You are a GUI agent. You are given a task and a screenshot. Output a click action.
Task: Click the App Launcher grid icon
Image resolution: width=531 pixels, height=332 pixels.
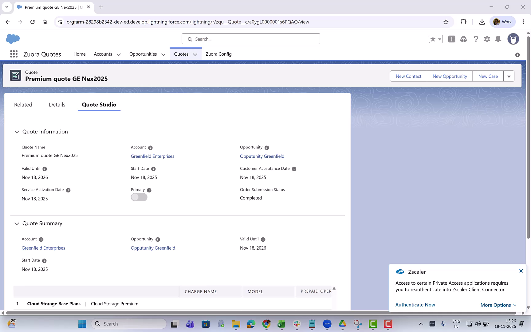coord(14,54)
